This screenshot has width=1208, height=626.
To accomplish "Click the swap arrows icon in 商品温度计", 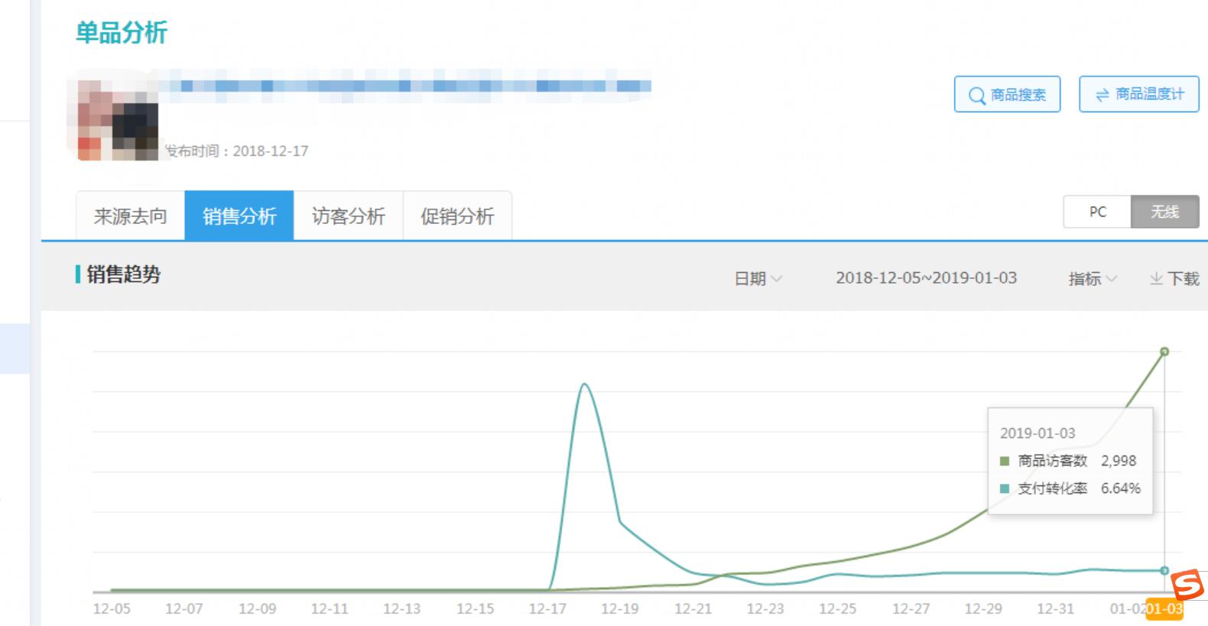I will click(x=1102, y=95).
